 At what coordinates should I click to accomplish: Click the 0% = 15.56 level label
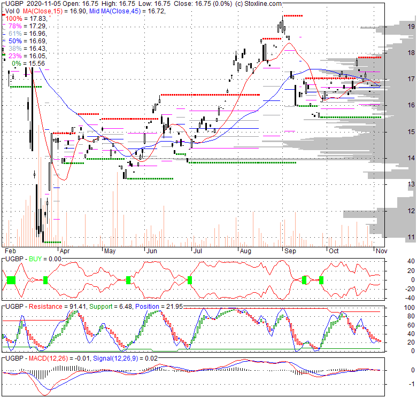click(x=28, y=64)
